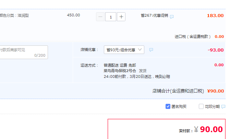Click the 省267:优惠促销 promotion text

coord(155,15)
